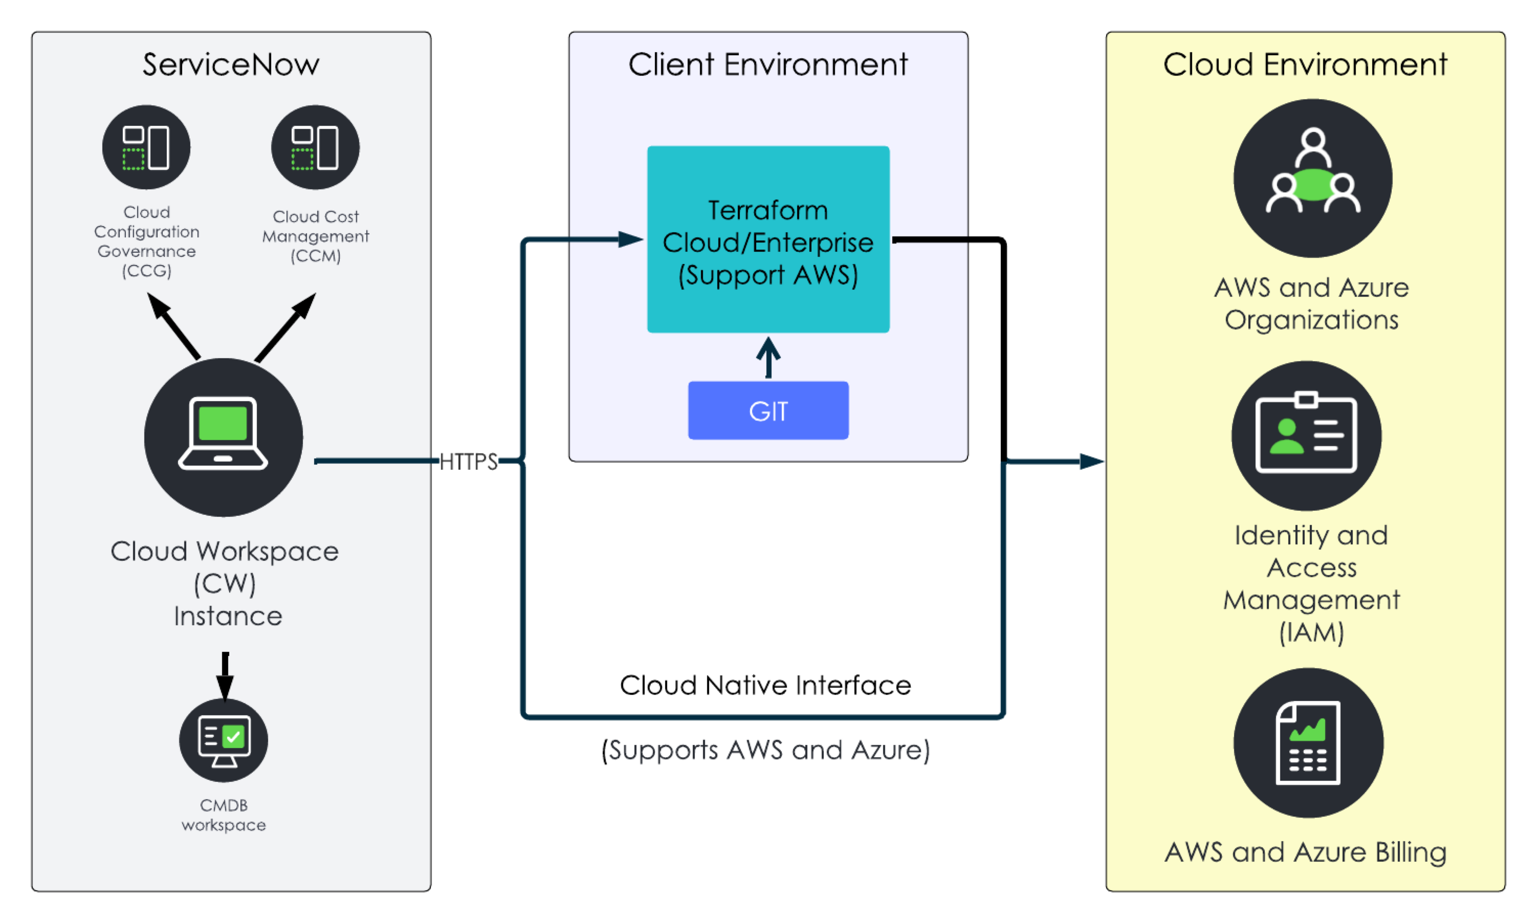1539x921 pixels.
Task: Click the "Cloud Cost Management (CCM)" caption
Action: point(315,236)
